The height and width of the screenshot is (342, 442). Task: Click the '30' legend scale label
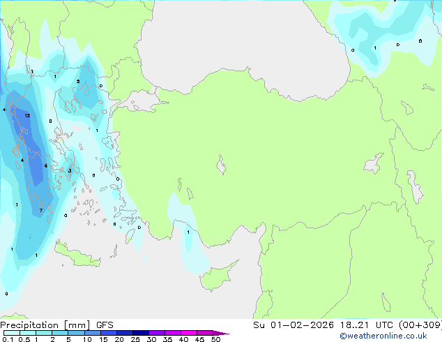point(151,339)
